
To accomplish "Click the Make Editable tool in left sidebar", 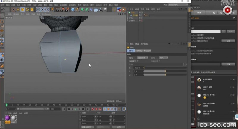I will click(x=2, y=15).
